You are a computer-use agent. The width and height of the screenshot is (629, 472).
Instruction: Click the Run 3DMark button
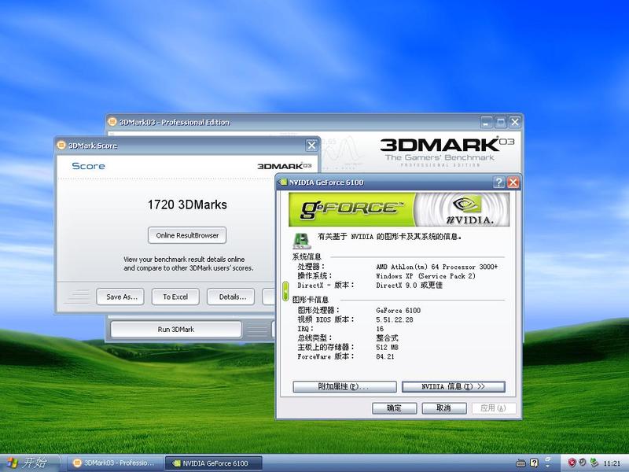pyautogui.click(x=175, y=329)
